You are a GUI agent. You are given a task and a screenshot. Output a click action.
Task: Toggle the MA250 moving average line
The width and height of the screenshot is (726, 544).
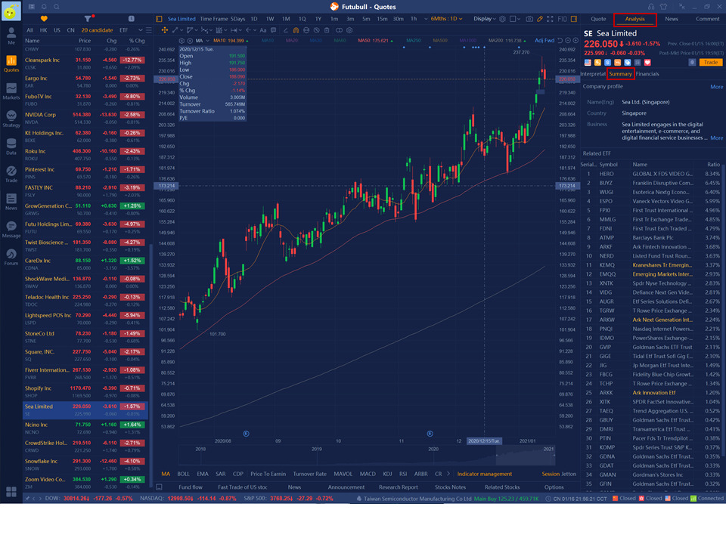(x=414, y=41)
